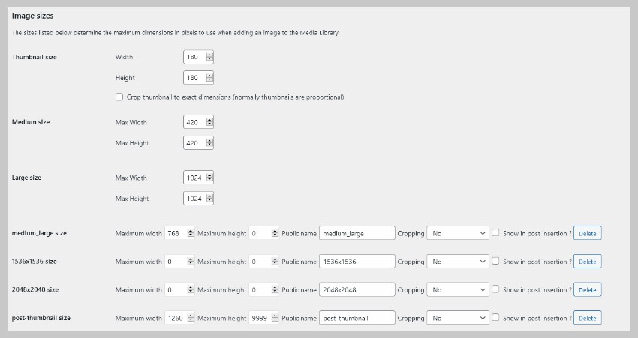Viewport: 638px width, 338px height.
Task: Click the Public name field containing 1536x1536
Action: [x=357, y=262]
